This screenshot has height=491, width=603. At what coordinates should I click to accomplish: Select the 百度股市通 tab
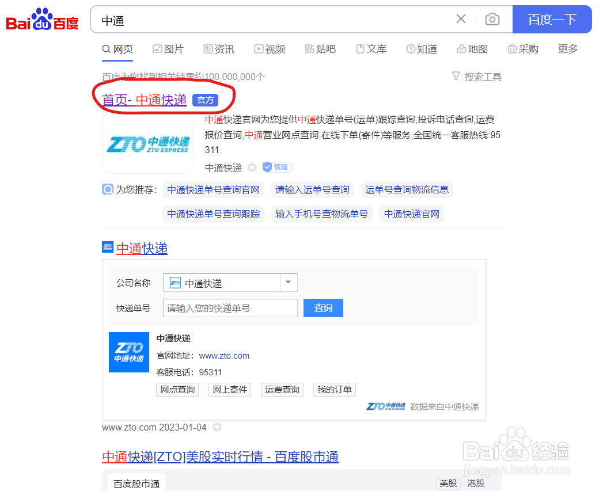(136, 484)
